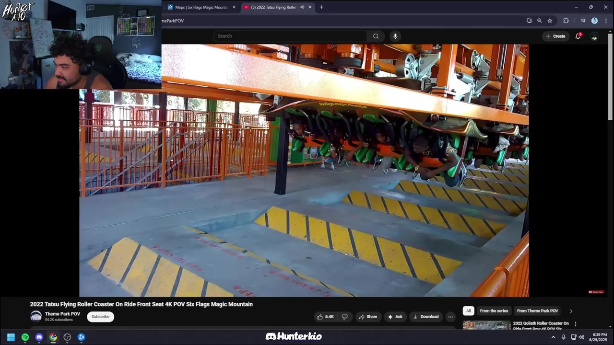Viewport: 614px width, 345px height.
Task: Show hidden system tray icons
Action: [x=553, y=337]
